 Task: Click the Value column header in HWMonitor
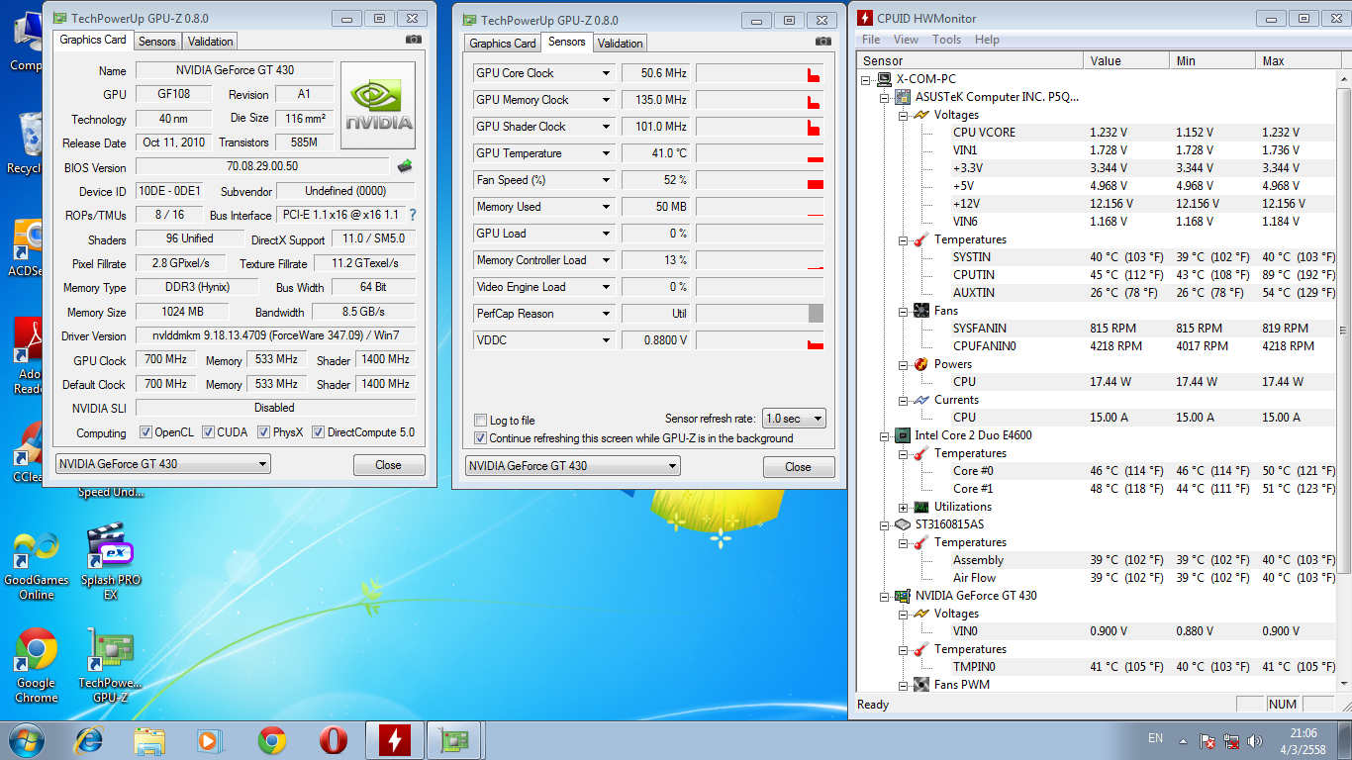point(1126,61)
